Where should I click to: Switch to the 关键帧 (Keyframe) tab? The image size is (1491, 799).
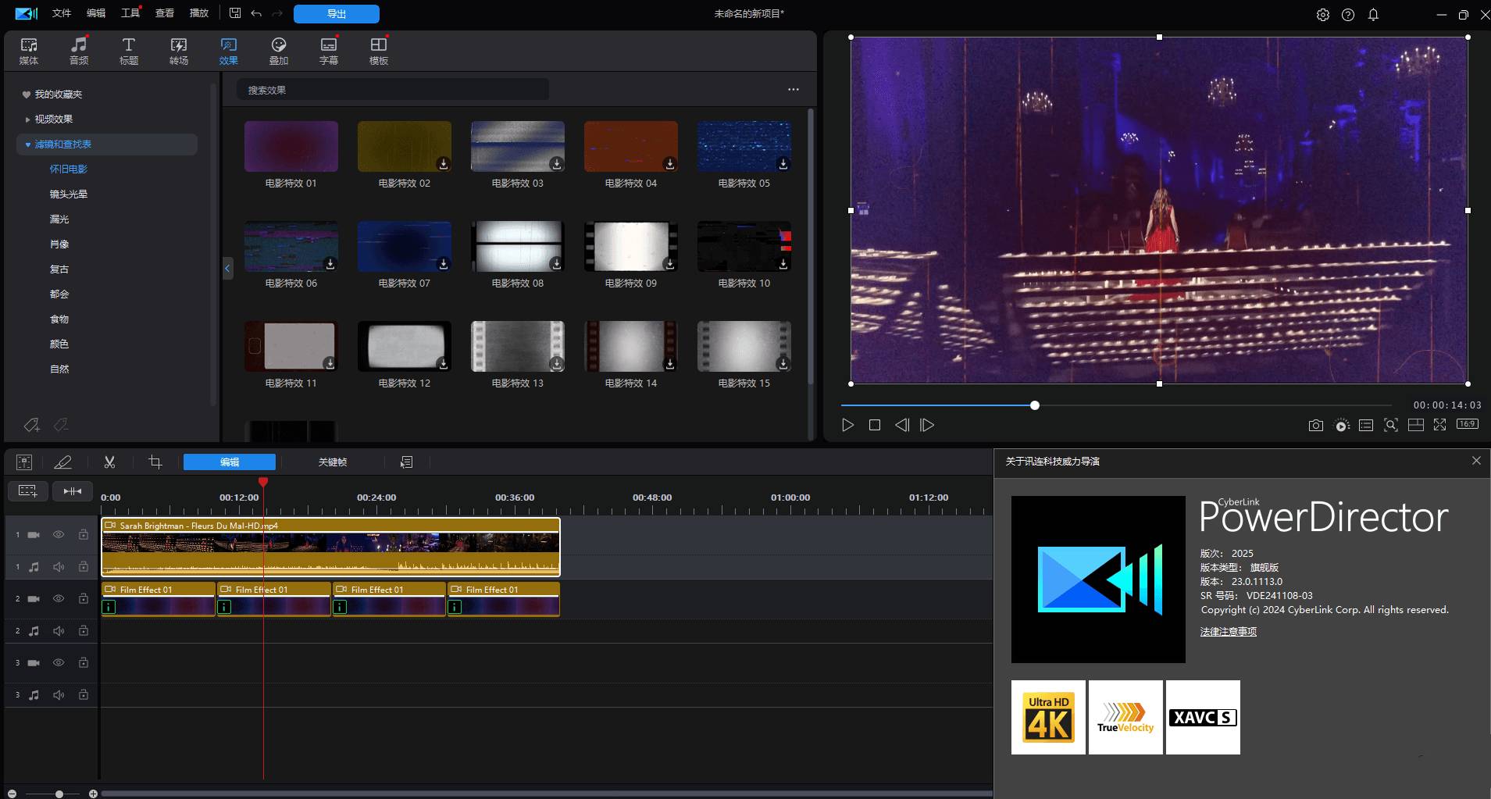[334, 462]
